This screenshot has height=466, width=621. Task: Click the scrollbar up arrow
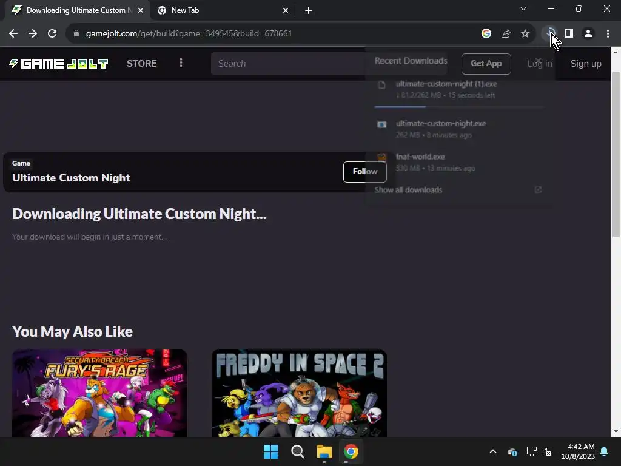616,52
